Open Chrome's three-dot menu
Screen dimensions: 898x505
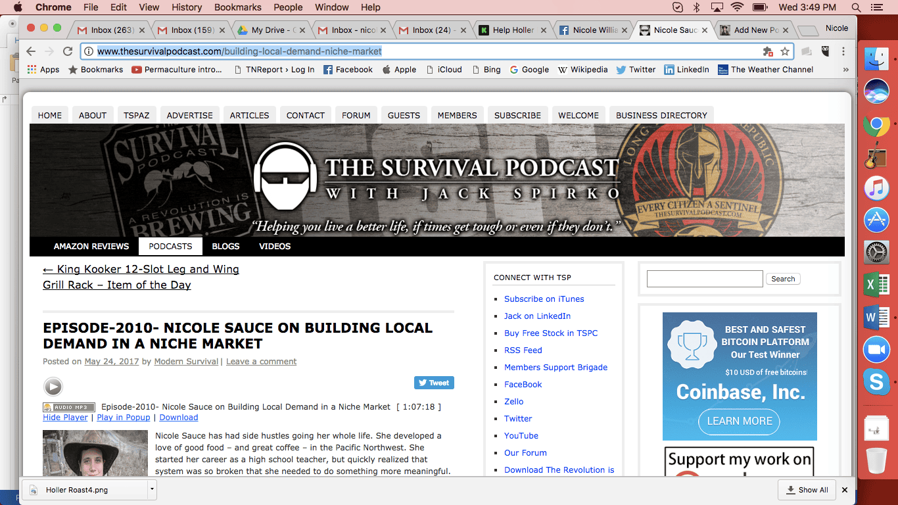842,51
